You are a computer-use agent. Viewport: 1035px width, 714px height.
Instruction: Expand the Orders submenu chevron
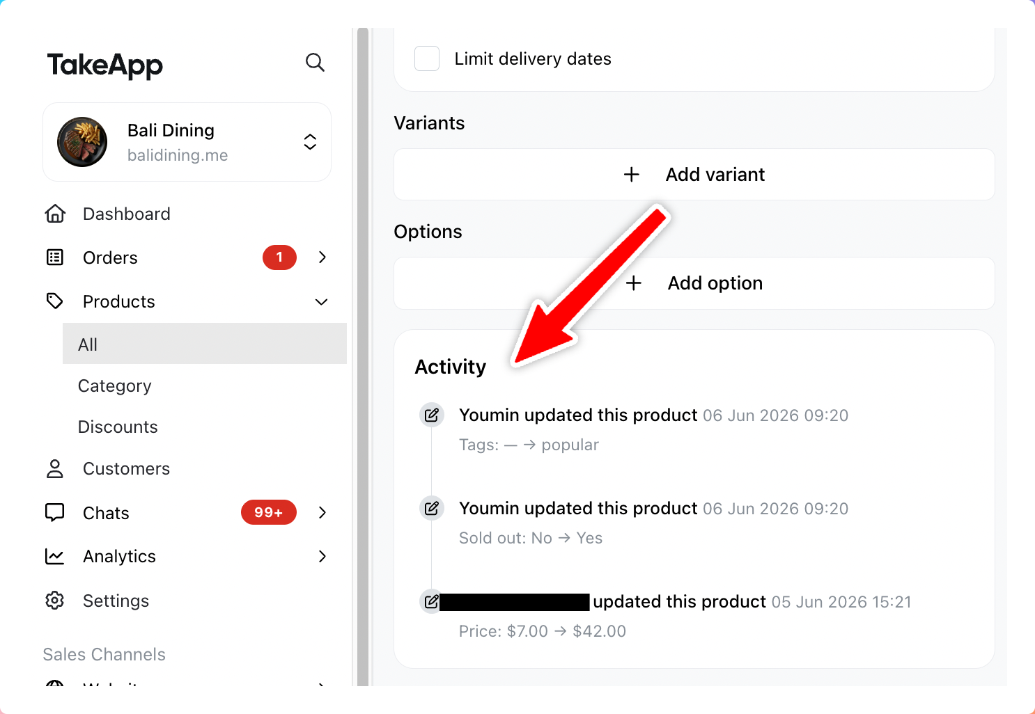322,257
